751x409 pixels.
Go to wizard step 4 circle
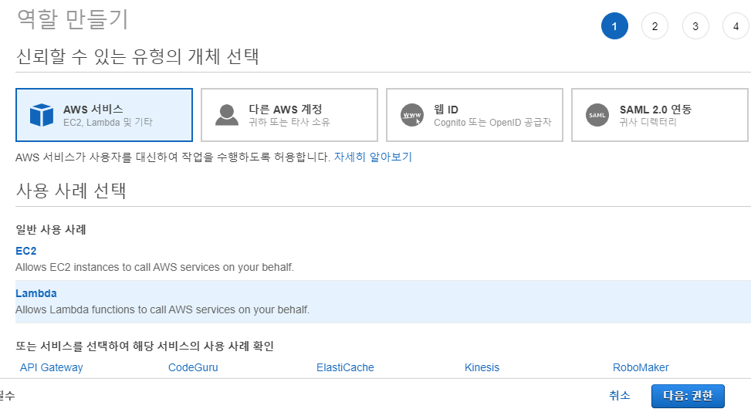point(736,26)
